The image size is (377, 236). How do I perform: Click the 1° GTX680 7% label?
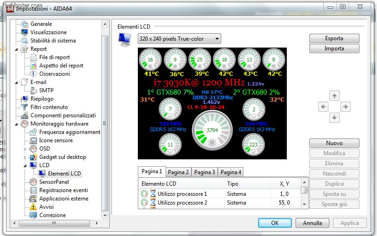click(170, 92)
